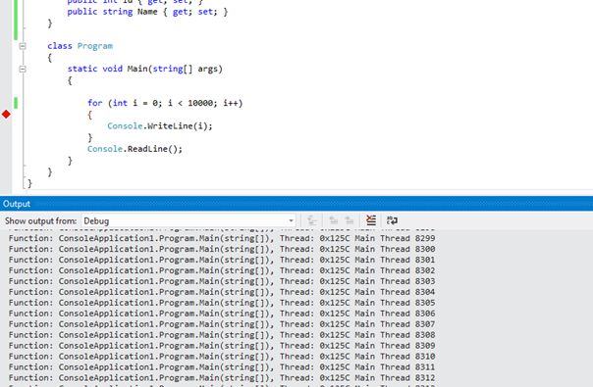Collapse the static void Main method

click(x=23, y=70)
